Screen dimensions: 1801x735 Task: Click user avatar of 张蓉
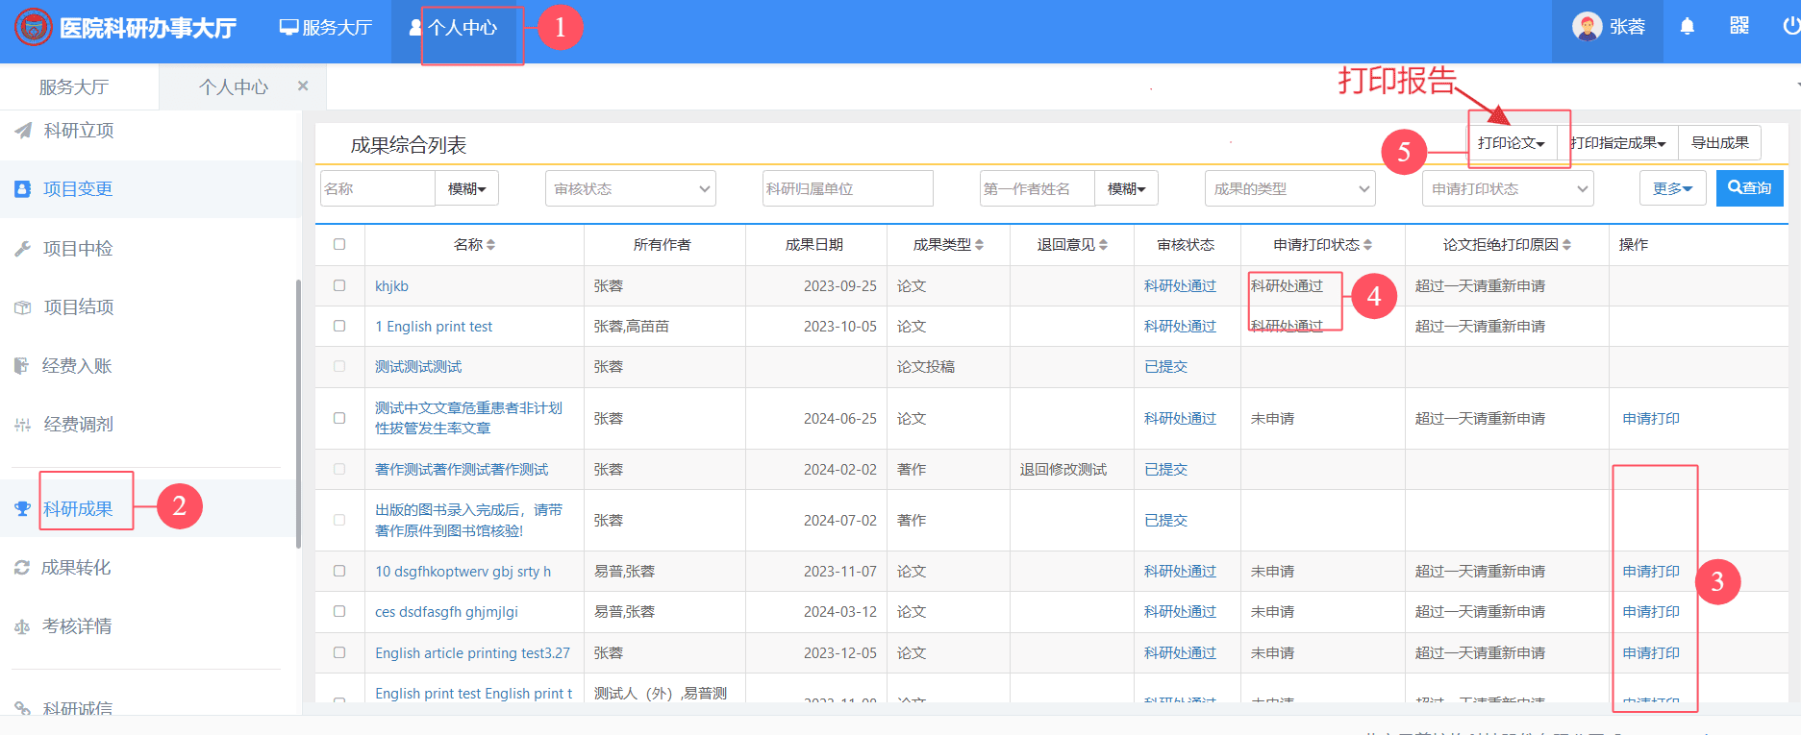pos(1587,27)
